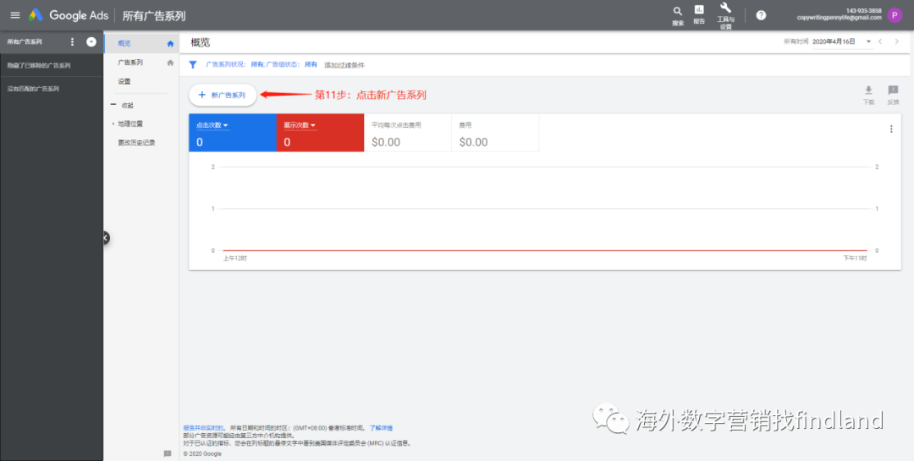The height and width of the screenshot is (461, 914).
Task: Open the search (搜索) tool
Action: tap(677, 16)
